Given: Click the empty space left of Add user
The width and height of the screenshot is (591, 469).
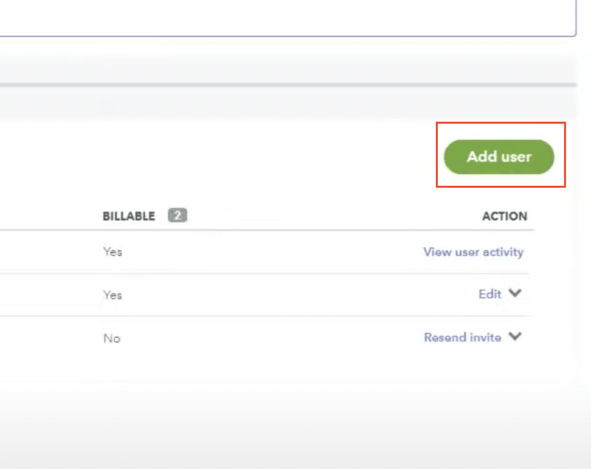Looking at the screenshot, I should 219,157.
